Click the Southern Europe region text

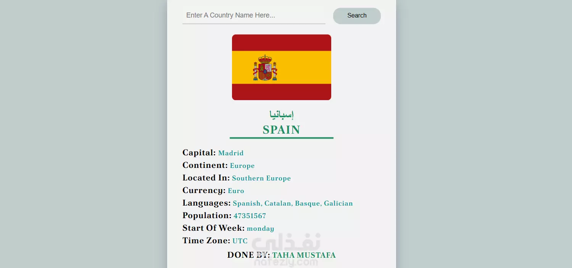pyautogui.click(x=261, y=178)
